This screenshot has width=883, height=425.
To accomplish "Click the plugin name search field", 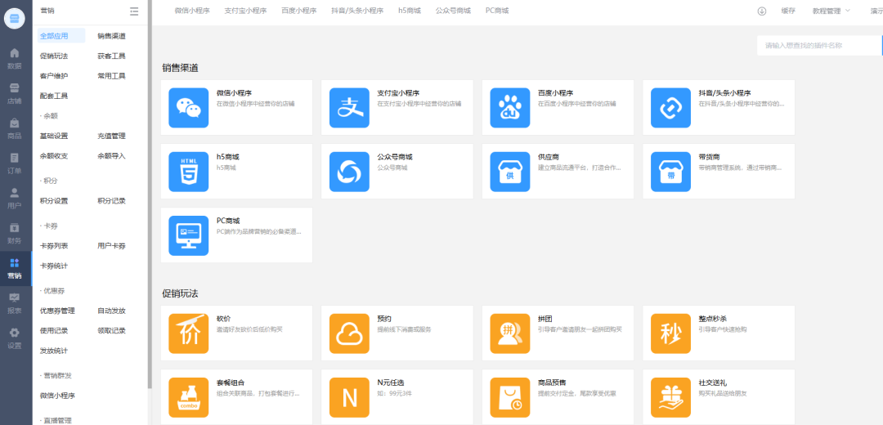I will [818, 46].
